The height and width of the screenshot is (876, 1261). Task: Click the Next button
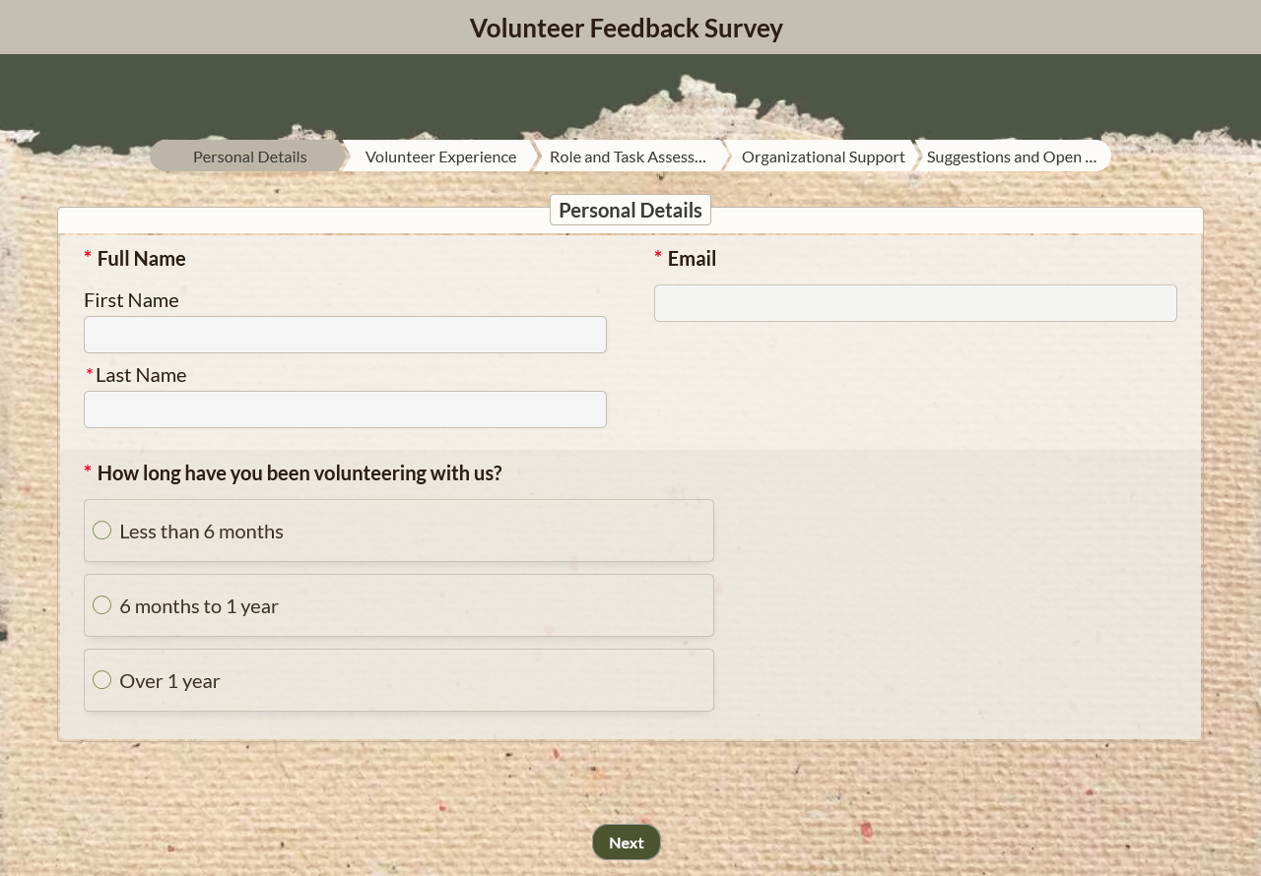click(626, 842)
